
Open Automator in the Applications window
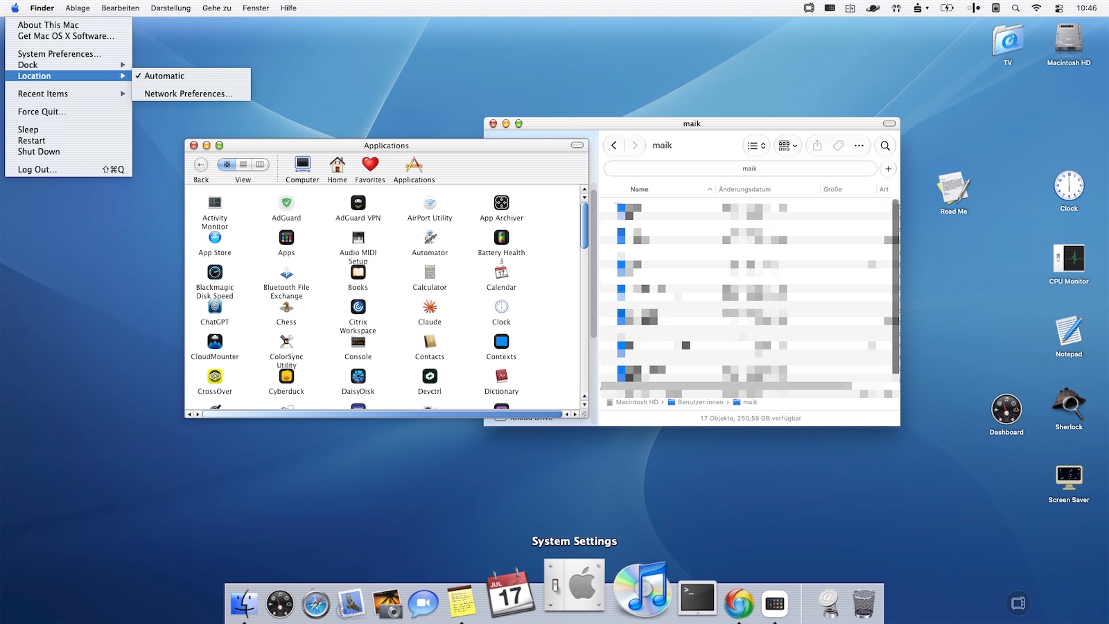430,238
